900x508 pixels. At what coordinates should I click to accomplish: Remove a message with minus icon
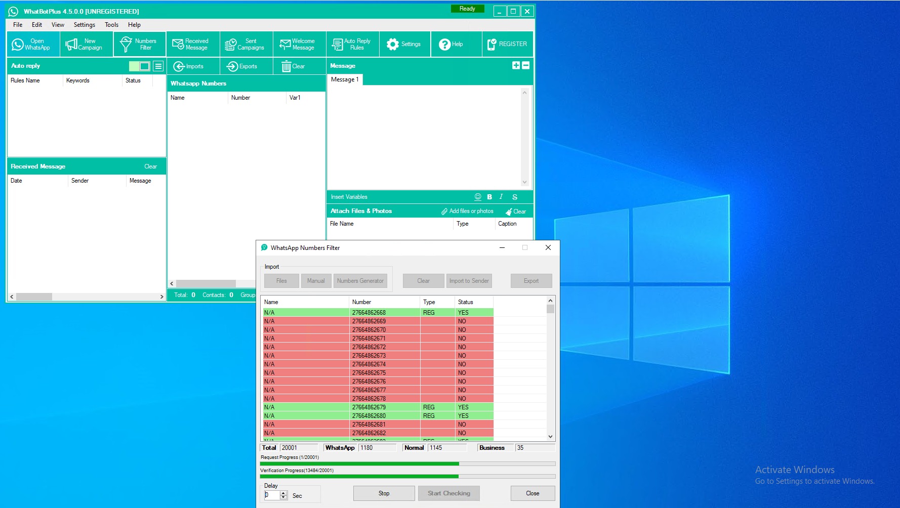[x=525, y=65]
